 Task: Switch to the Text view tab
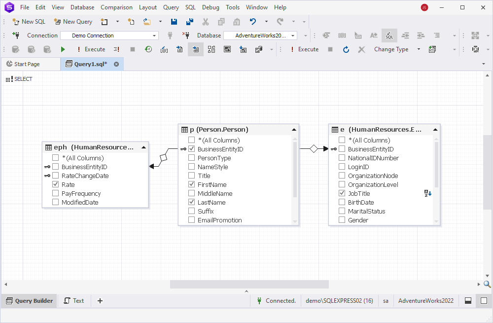click(x=74, y=301)
